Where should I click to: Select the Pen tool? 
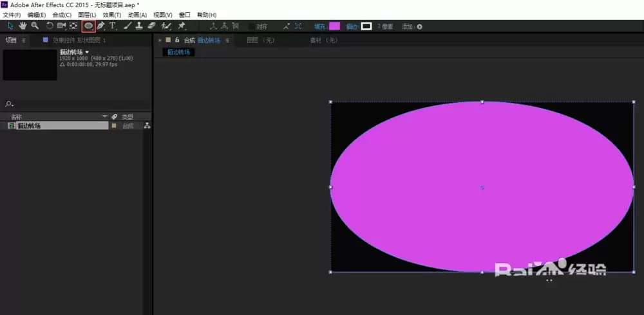tap(100, 26)
